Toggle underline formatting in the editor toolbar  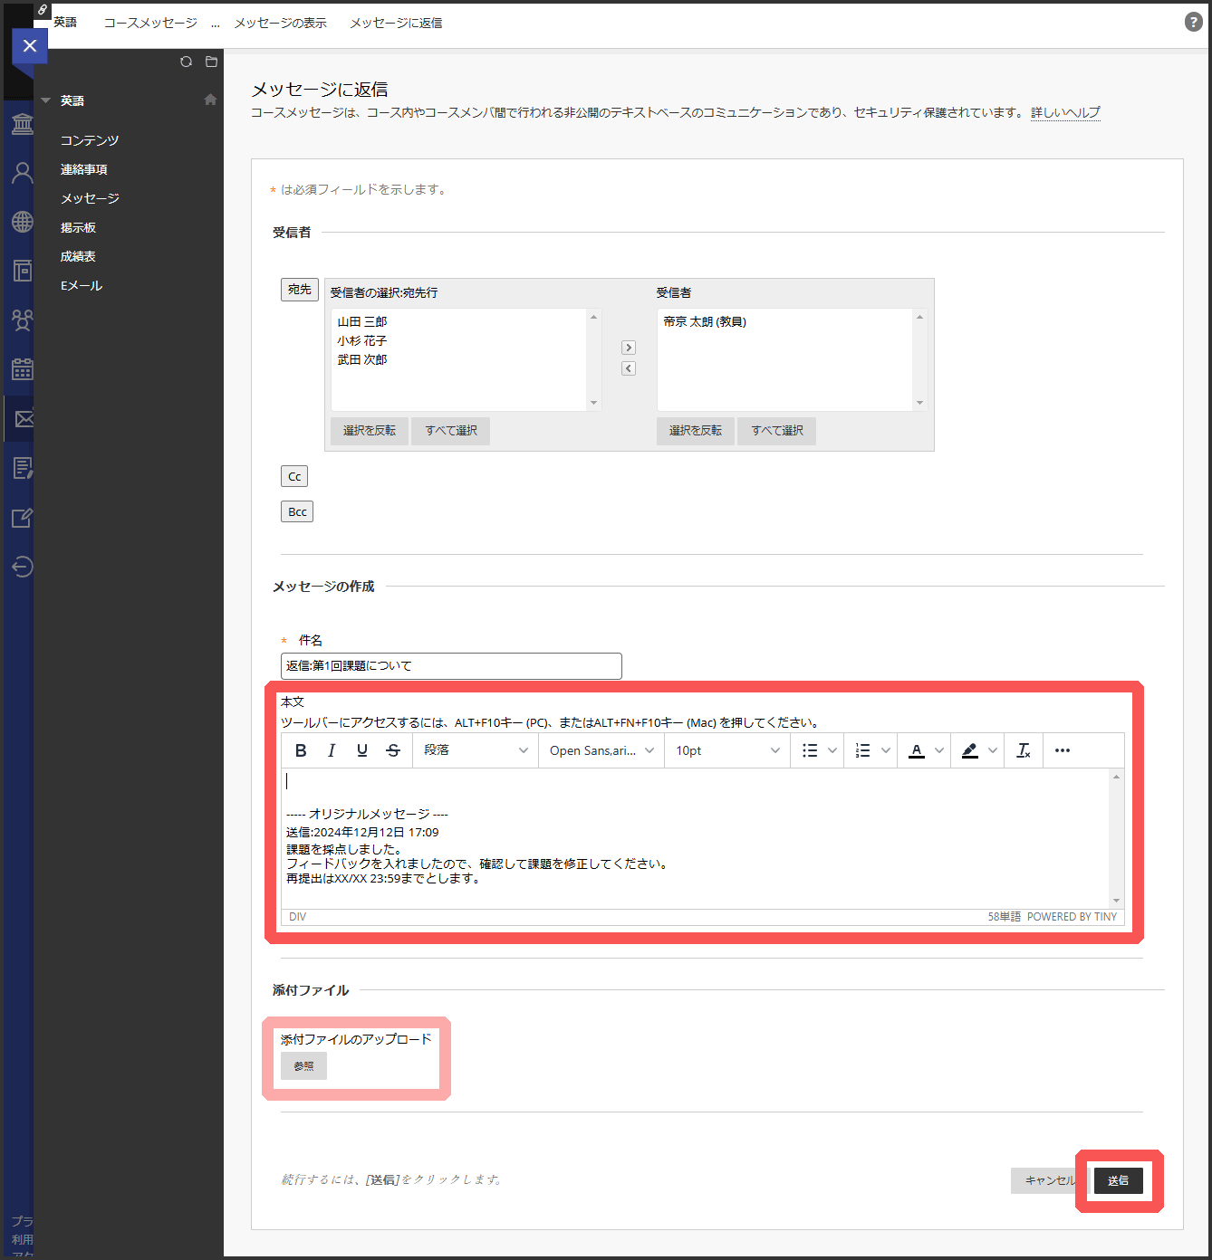[x=362, y=750]
